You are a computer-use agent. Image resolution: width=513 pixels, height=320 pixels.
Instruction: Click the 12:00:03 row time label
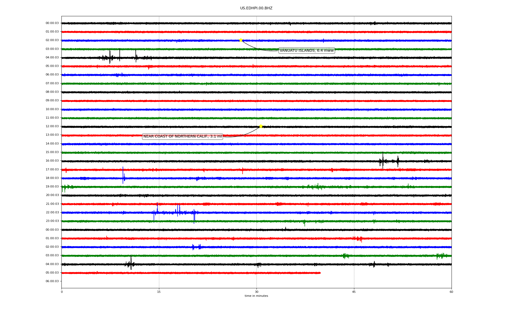pyautogui.click(x=52, y=126)
